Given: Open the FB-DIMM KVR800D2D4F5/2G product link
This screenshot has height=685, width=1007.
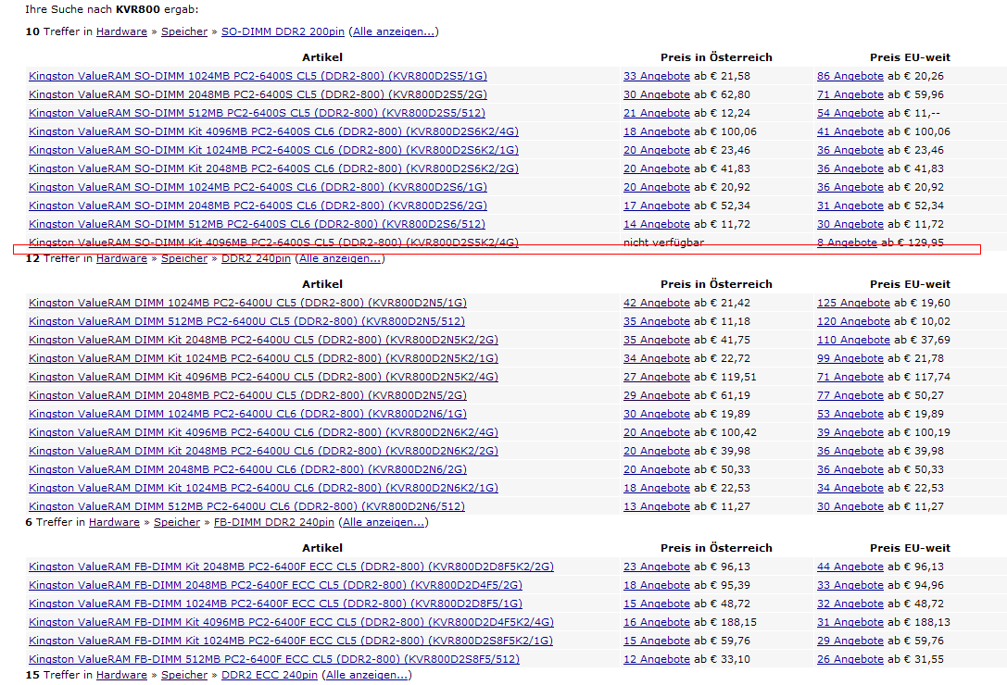Looking at the screenshot, I should coord(275,586).
